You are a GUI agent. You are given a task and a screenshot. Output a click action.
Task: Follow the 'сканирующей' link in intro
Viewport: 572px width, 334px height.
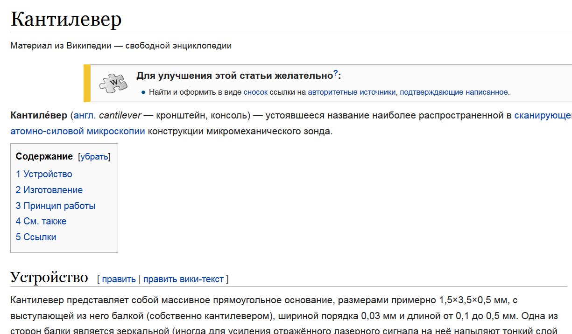543,115
